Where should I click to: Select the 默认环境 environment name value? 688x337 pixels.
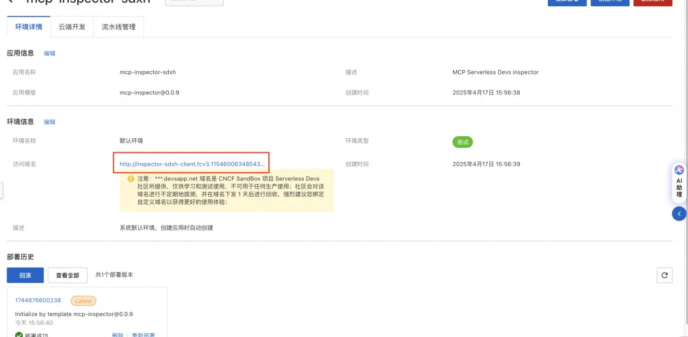[x=131, y=141]
